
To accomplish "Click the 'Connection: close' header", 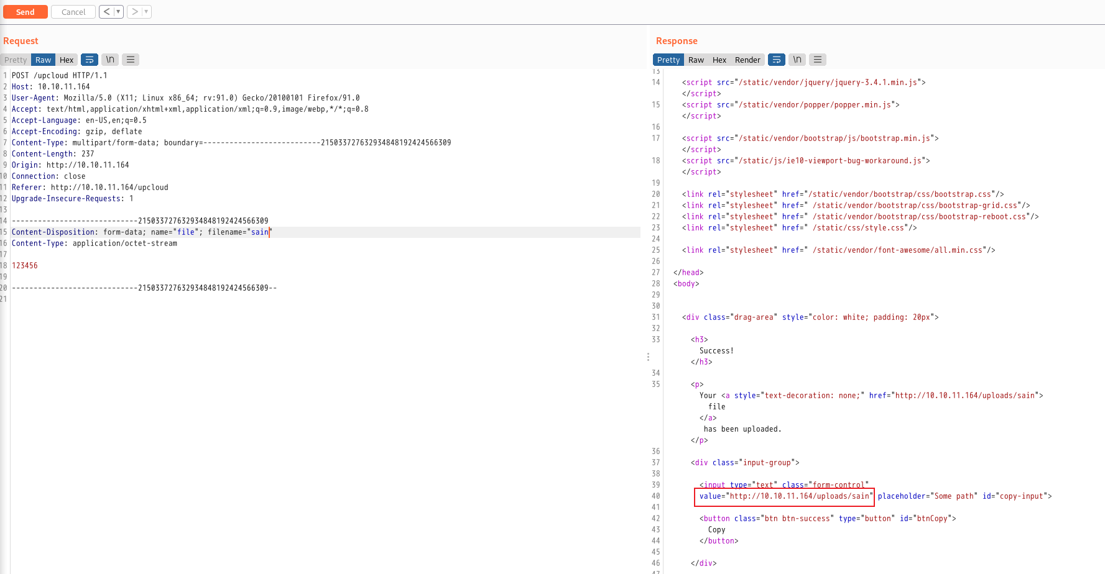I will pos(49,176).
